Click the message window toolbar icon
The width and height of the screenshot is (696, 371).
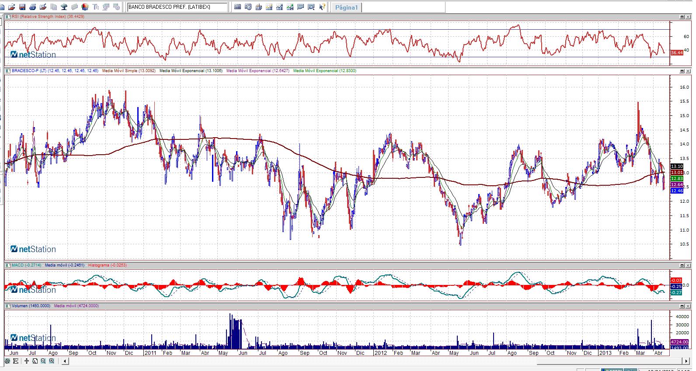tap(300, 7)
